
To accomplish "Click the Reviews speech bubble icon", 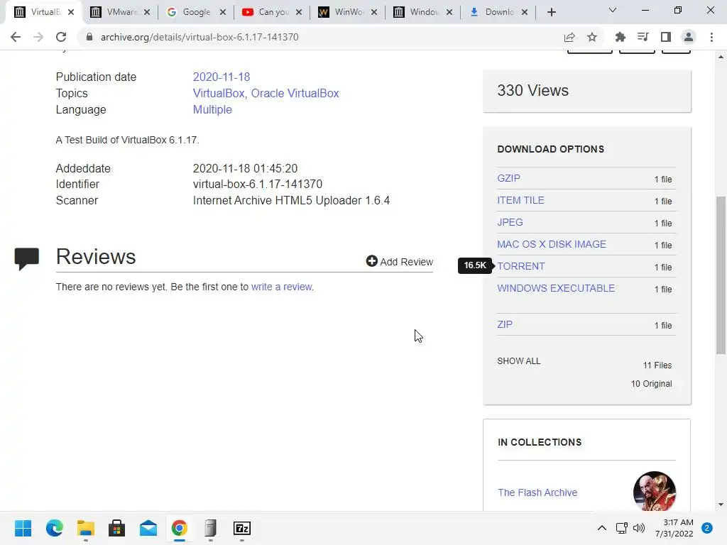I will [27, 259].
